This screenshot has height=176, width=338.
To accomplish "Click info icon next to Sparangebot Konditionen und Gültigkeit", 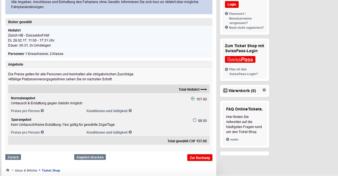I will click(x=130, y=132).
